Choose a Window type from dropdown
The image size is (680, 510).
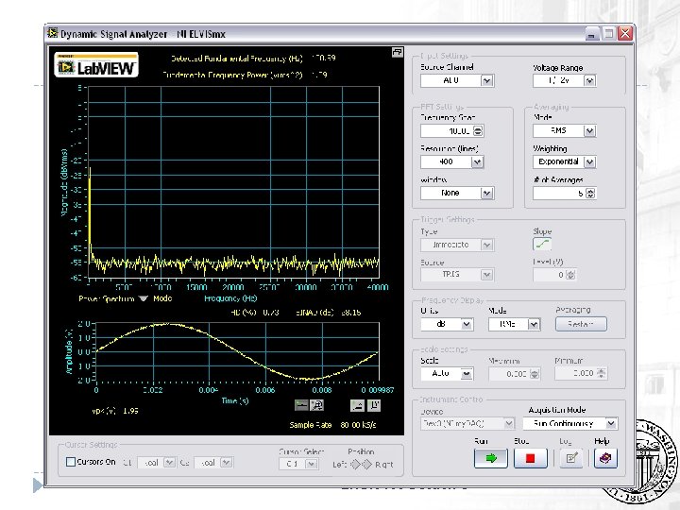coord(486,193)
